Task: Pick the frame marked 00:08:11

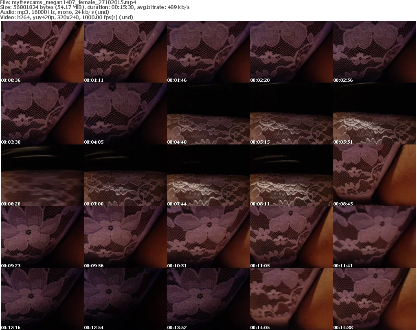Action: coord(291,176)
